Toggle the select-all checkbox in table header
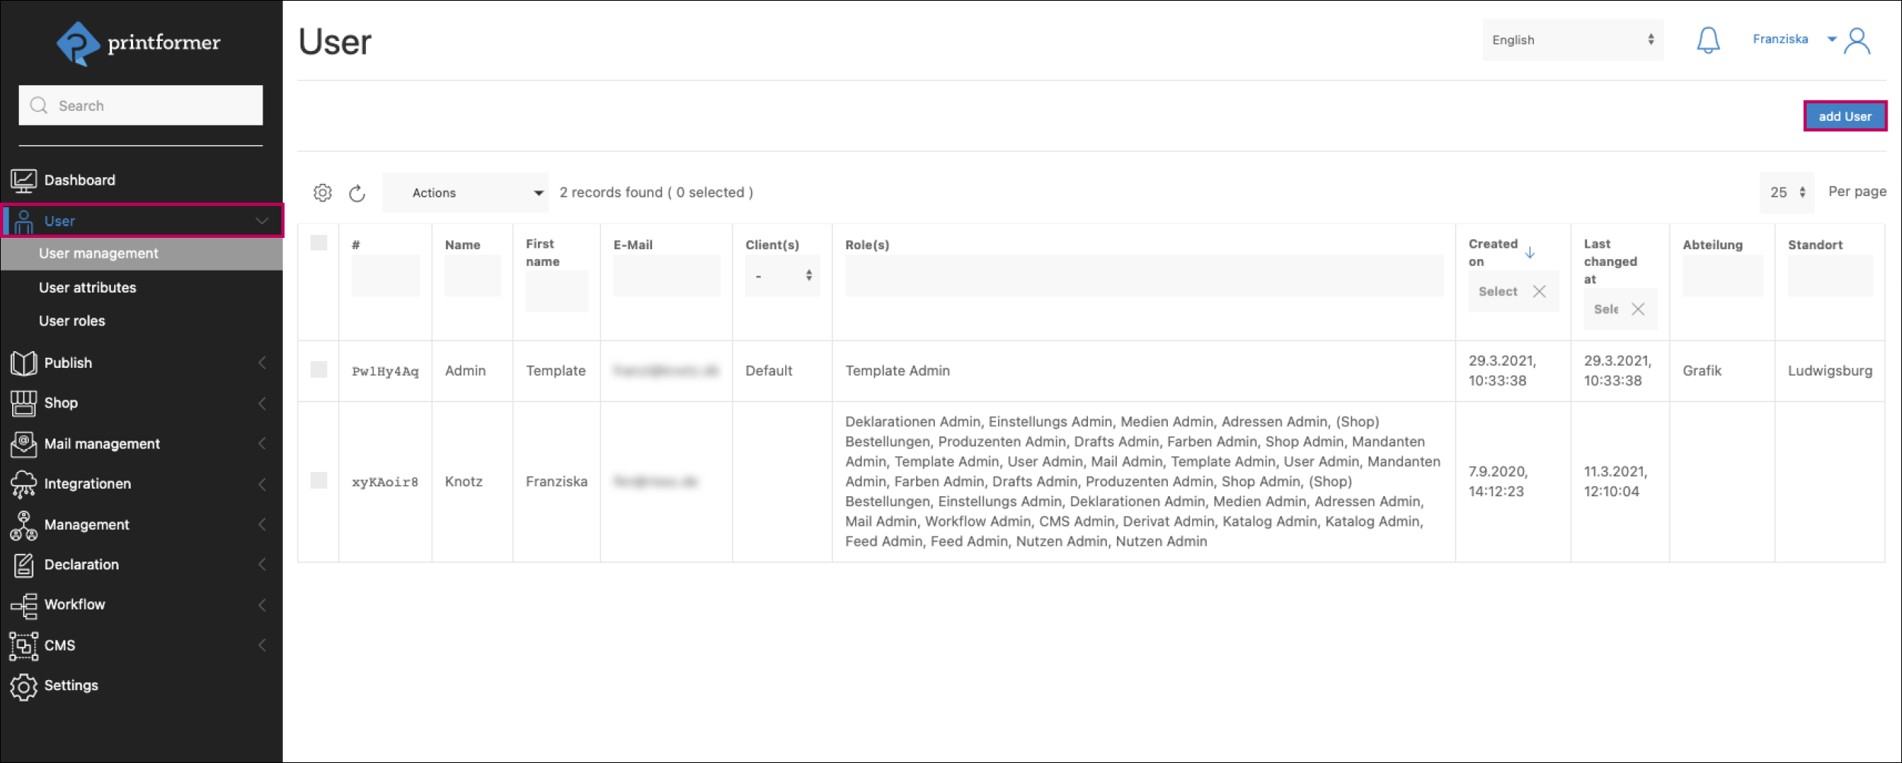Viewport: 1902px width, 763px height. tap(319, 243)
